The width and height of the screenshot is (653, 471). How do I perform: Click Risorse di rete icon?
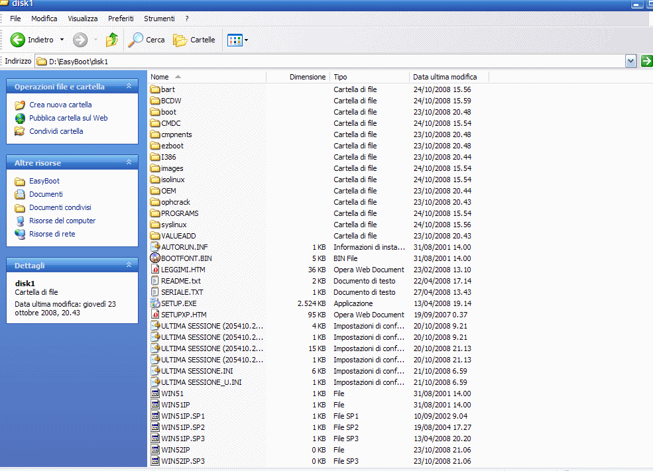(x=20, y=235)
